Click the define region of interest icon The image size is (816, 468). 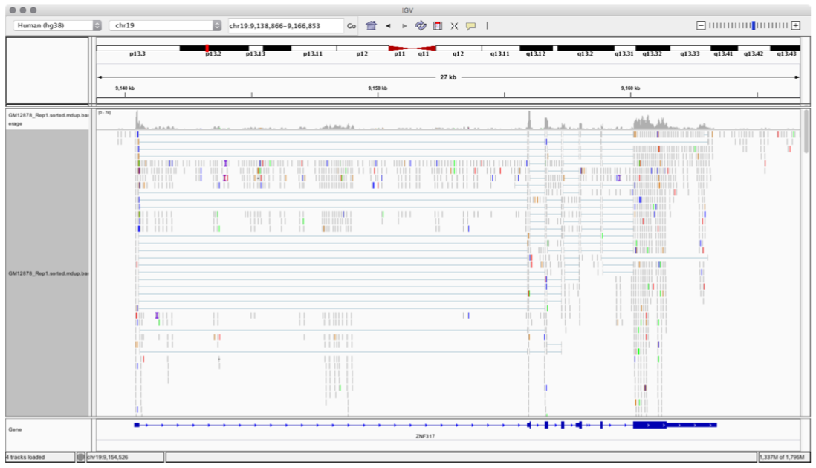tap(438, 25)
